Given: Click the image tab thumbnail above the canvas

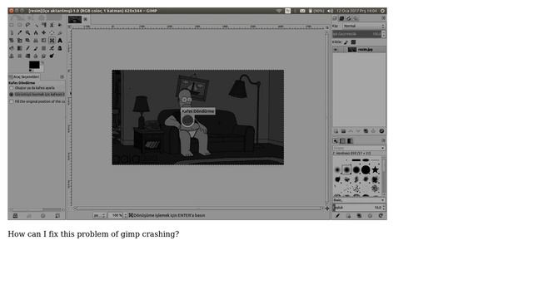Looking at the screenshot, I should [75, 20].
